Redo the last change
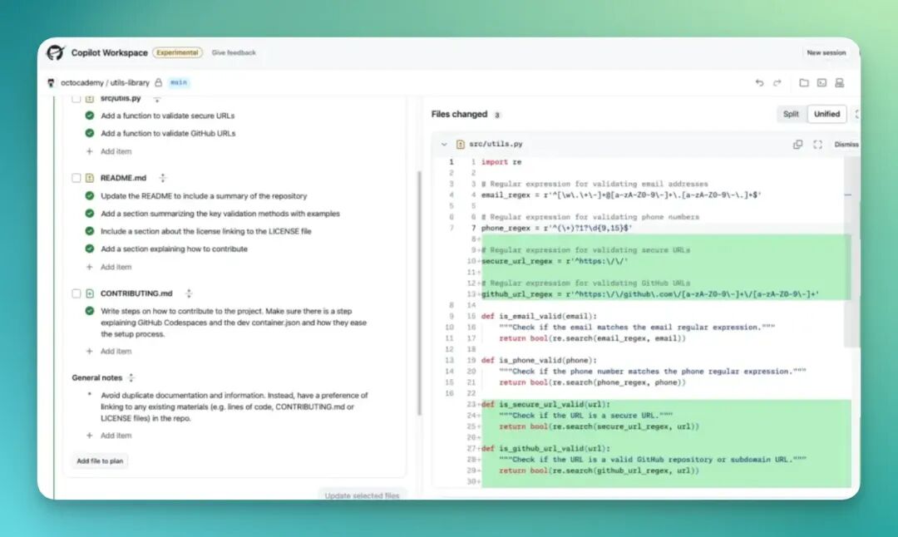 coord(777,82)
